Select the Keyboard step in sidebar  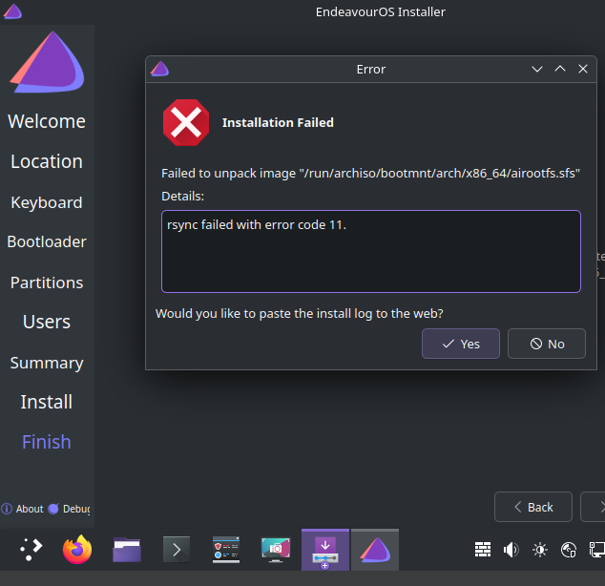point(47,202)
